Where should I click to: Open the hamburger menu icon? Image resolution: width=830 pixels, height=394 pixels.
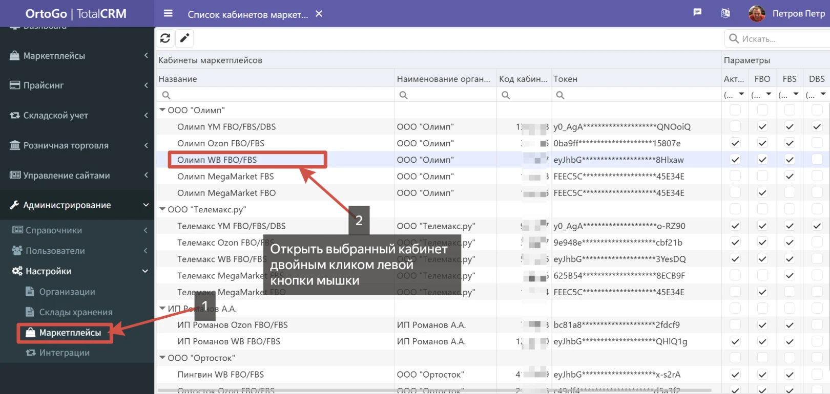(x=168, y=14)
